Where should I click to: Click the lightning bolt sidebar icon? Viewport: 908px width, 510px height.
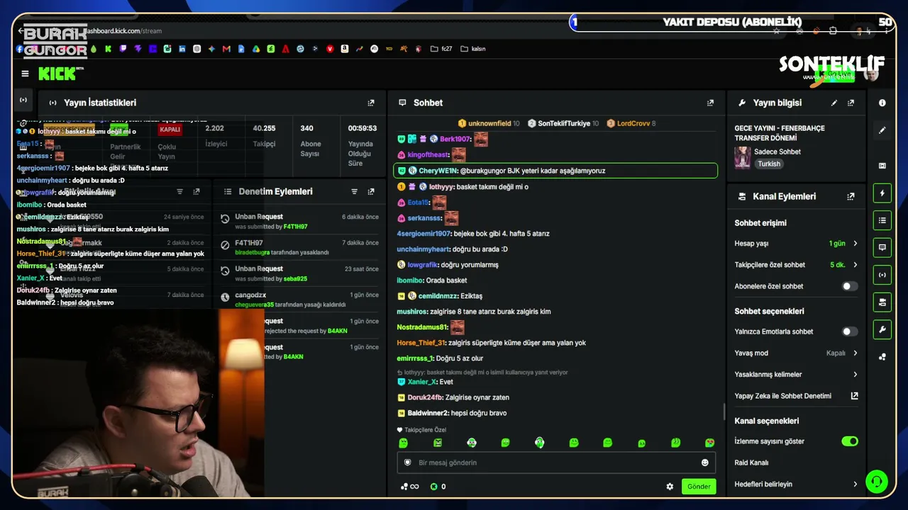pyautogui.click(x=882, y=193)
